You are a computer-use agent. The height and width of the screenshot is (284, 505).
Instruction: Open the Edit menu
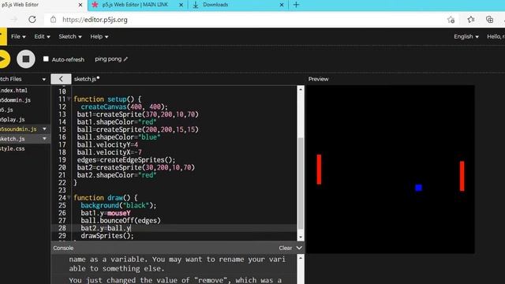coord(42,37)
